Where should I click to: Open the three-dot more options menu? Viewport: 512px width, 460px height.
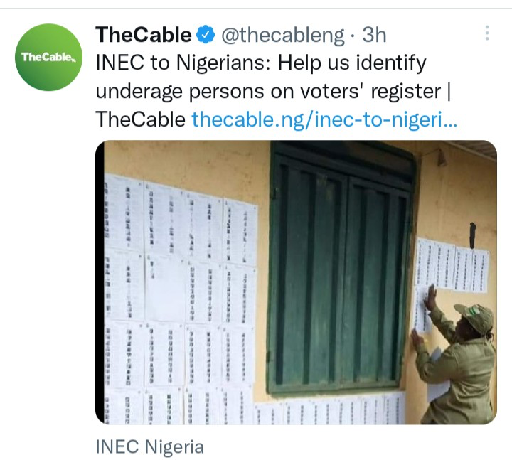(x=486, y=33)
